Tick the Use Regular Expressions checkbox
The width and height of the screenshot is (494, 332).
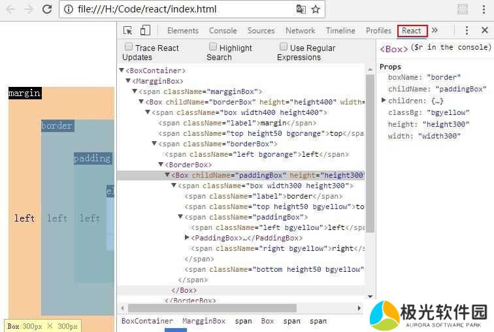[x=284, y=47]
